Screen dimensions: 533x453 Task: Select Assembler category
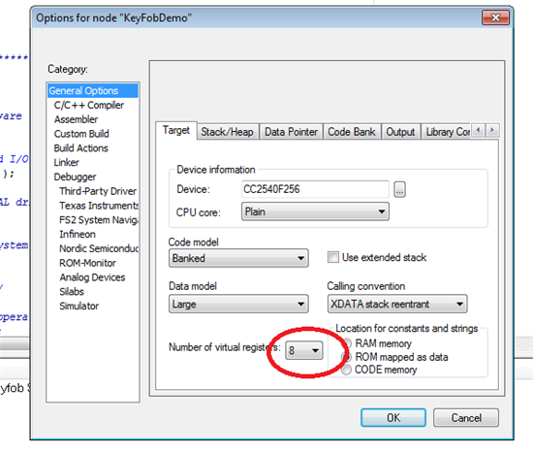pyautogui.click(x=76, y=119)
